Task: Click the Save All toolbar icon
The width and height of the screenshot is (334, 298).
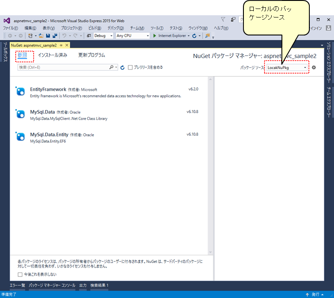Action: [x=55, y=36]
